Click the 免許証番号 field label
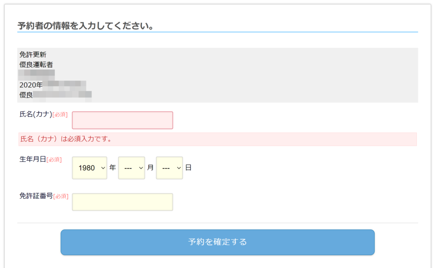The width and height of the screenshot is (436, 268). coord(36,196)
